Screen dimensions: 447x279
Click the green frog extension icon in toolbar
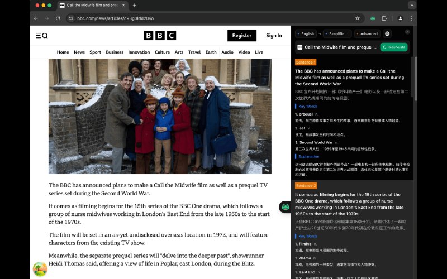tap(372, 18)
